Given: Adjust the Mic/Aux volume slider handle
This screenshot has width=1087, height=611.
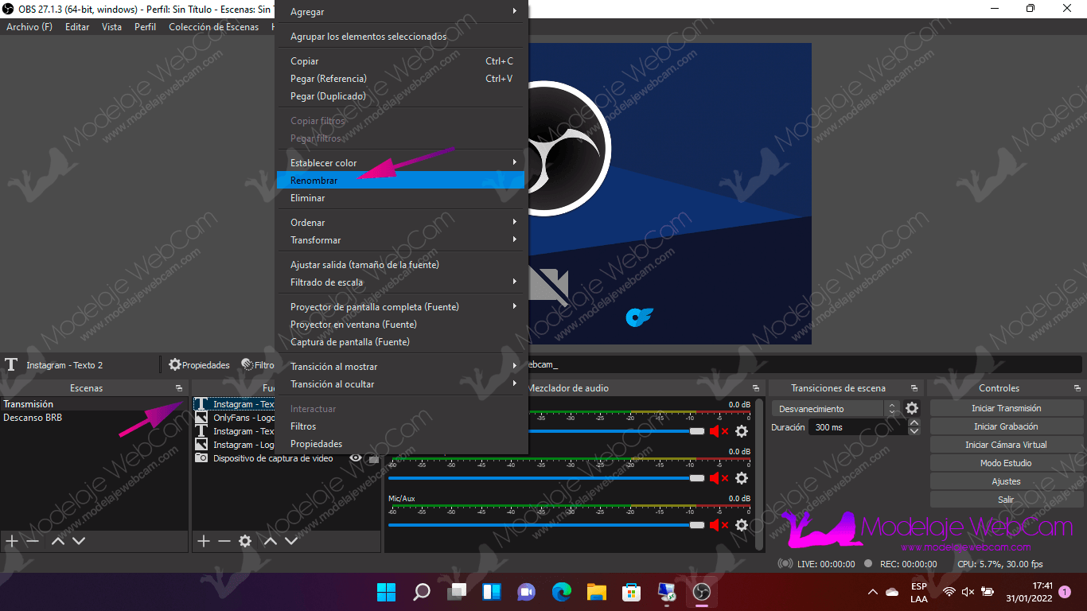Looking at the screenshot, I should 697,525.
